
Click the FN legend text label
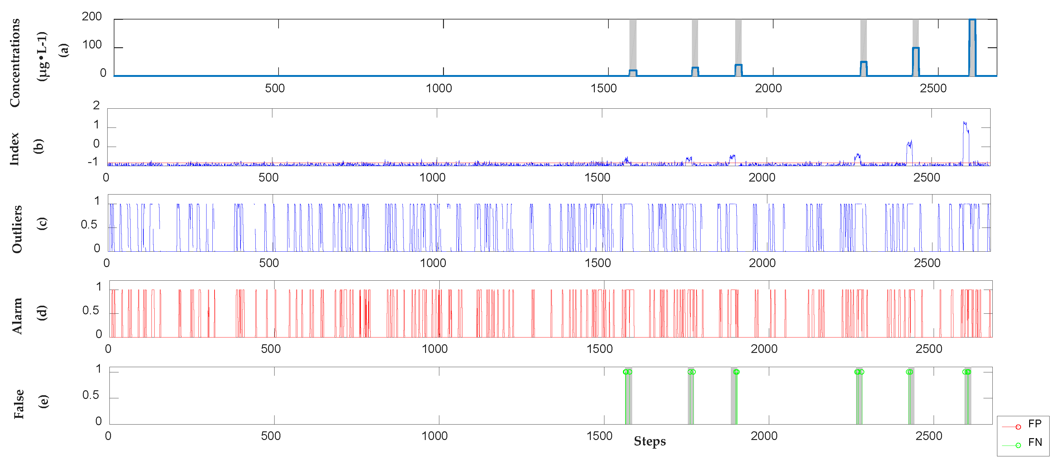(1035, 442)
